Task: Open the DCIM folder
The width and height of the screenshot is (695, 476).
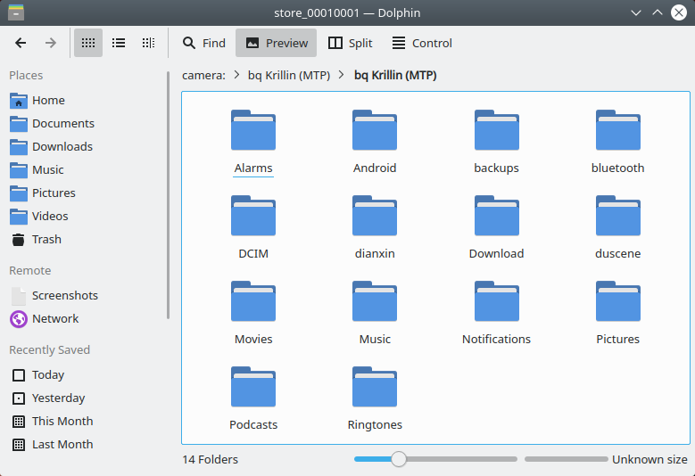Action: point(253,226)
